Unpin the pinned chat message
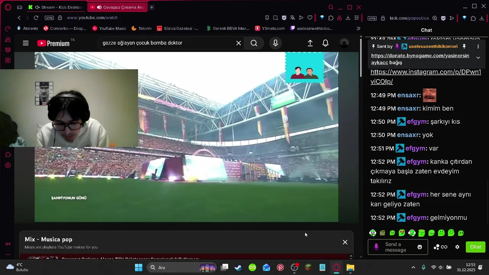This screenshot has height=275, width=489. [x=464, y=46]
